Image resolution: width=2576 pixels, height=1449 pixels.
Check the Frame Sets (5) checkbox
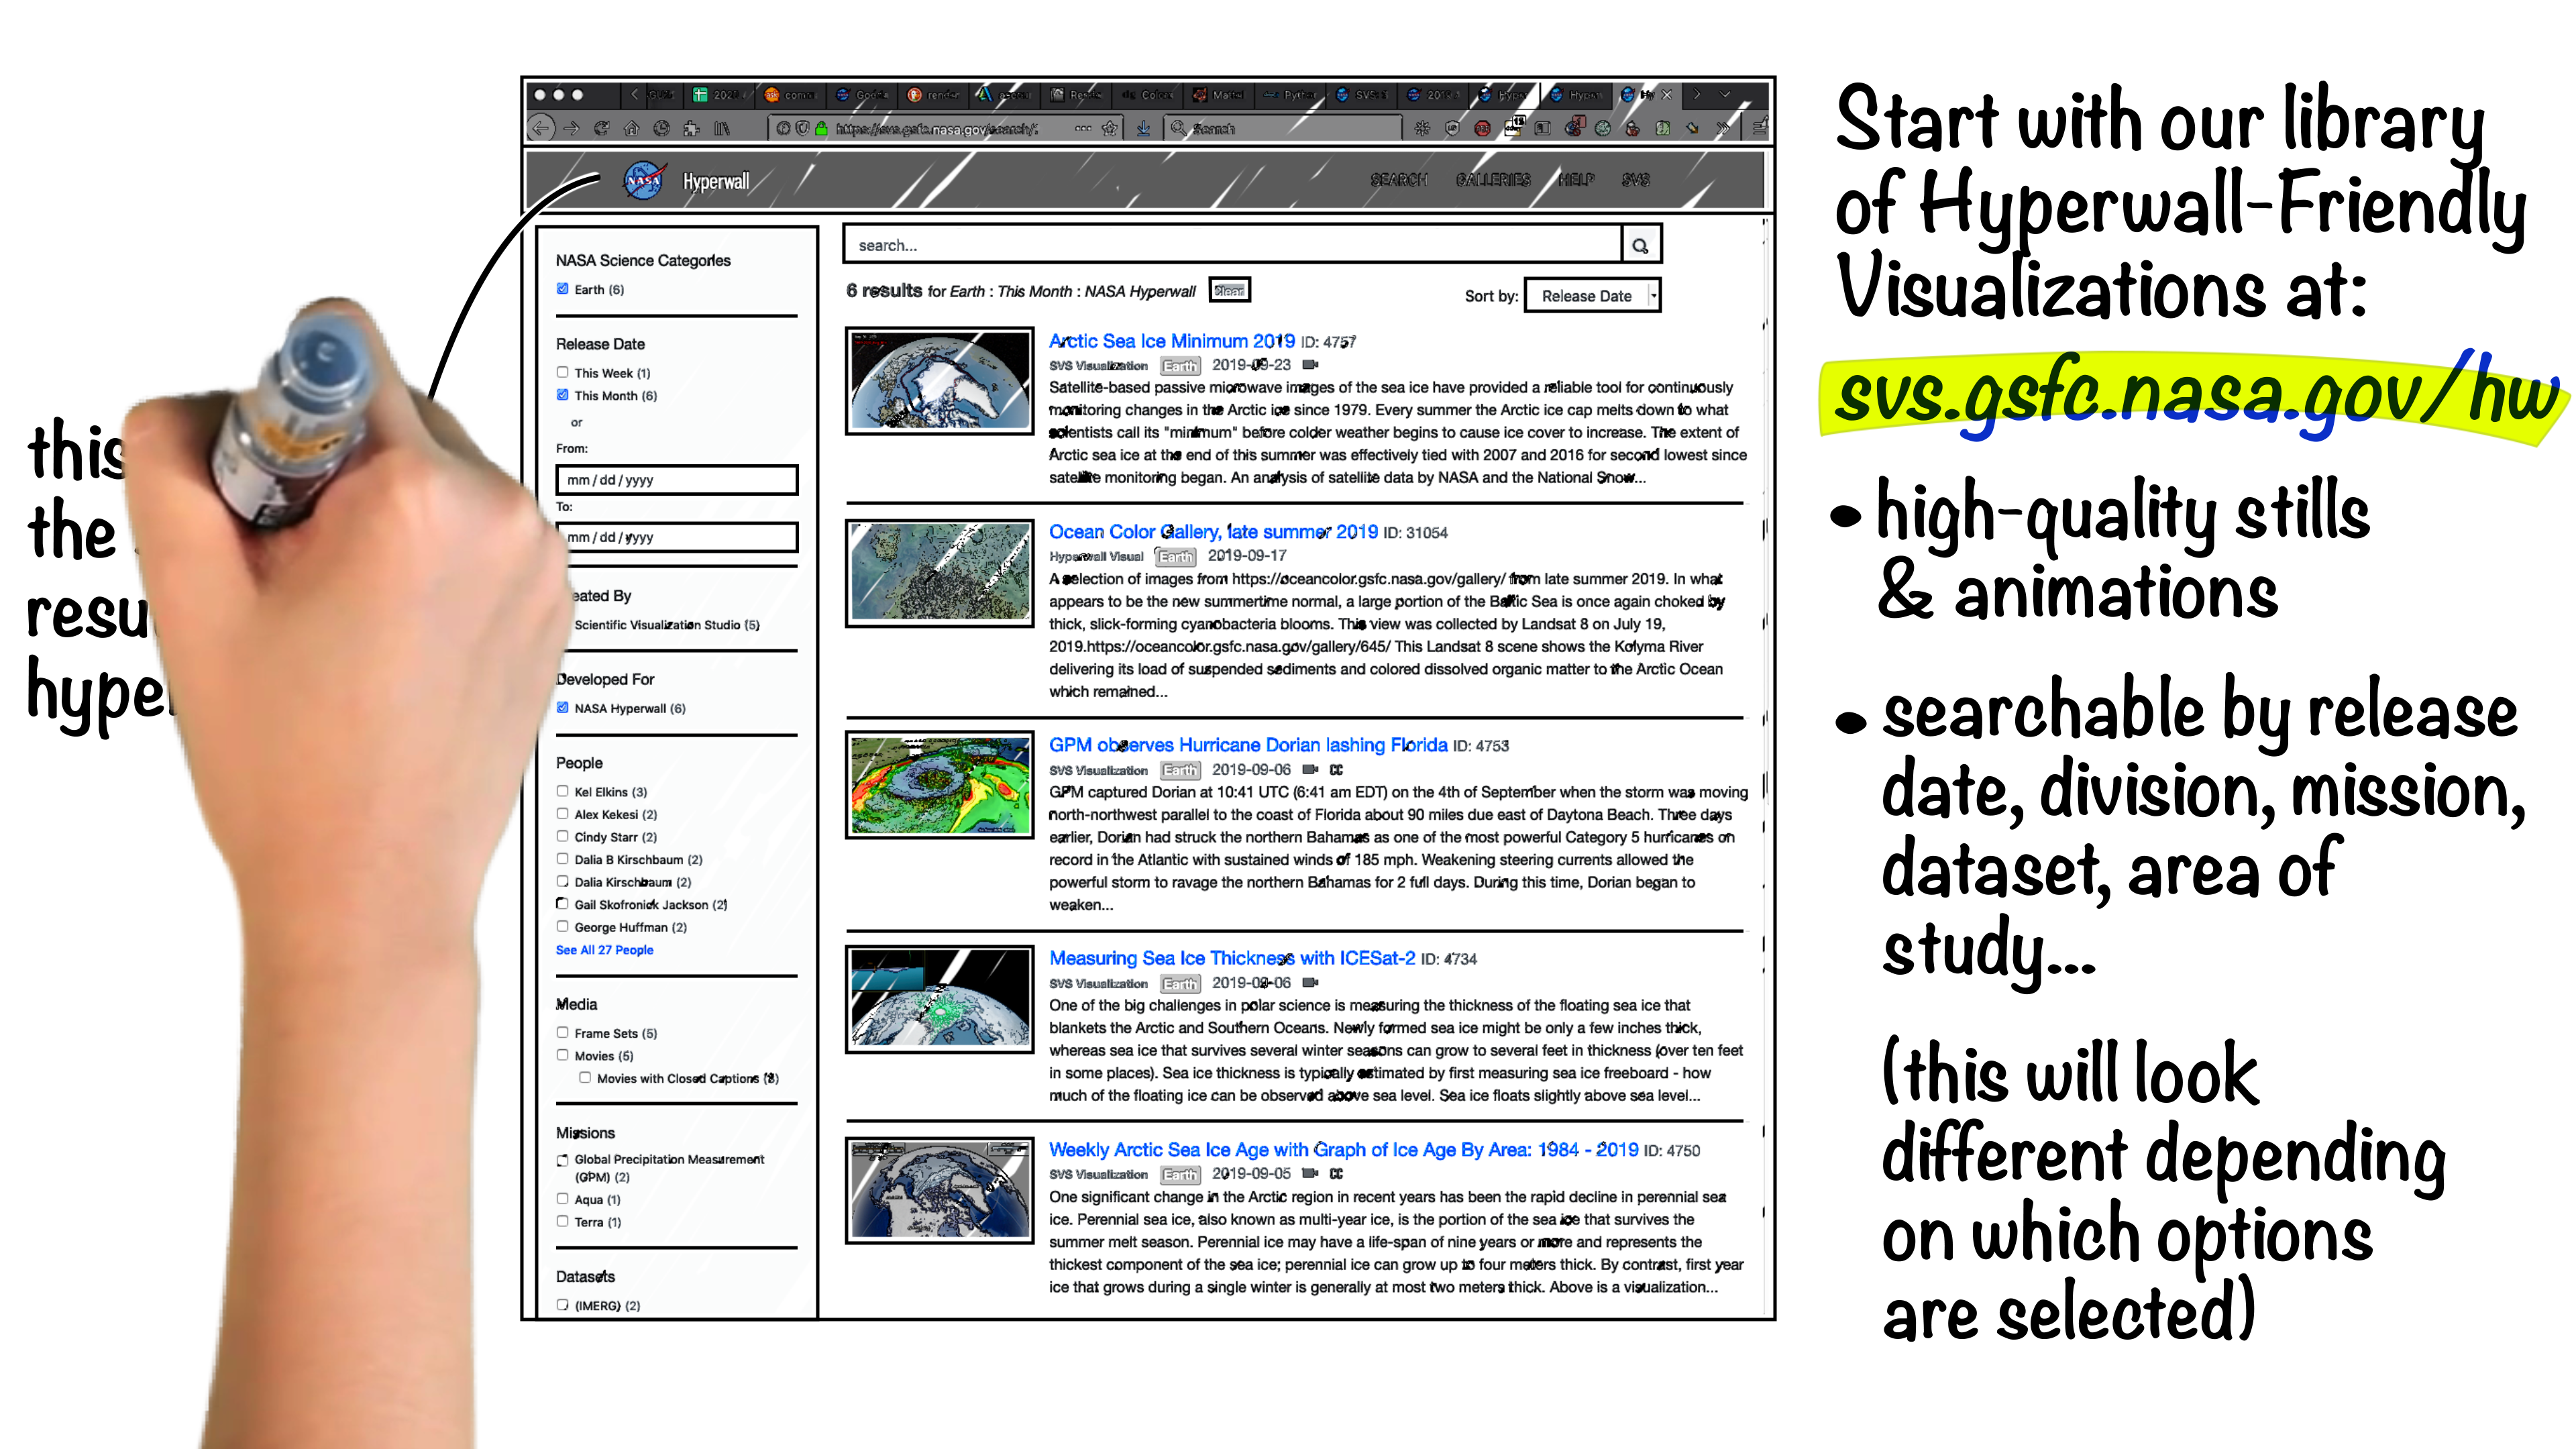562,1033
